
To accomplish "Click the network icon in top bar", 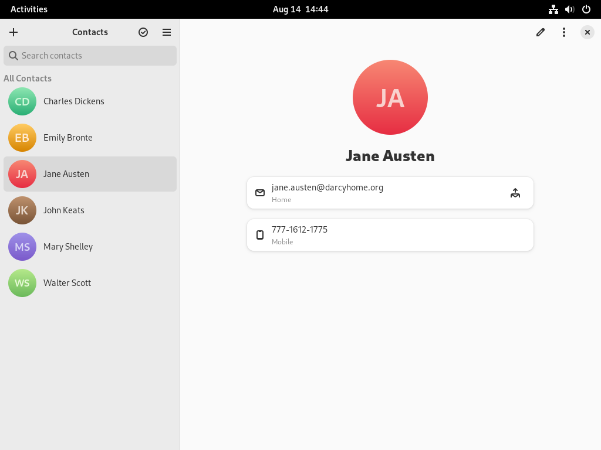I will pos(553,9).
